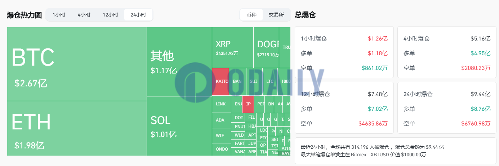Click the FIL heatmap tile
Viewport: 499px width, 166px height.
coord(250,117)
